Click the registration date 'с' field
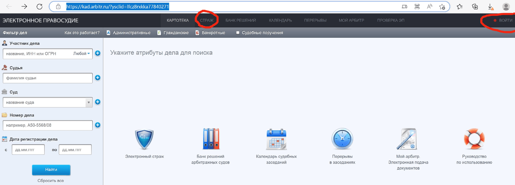This screenshot has width=515, height=185. point(28,150)
